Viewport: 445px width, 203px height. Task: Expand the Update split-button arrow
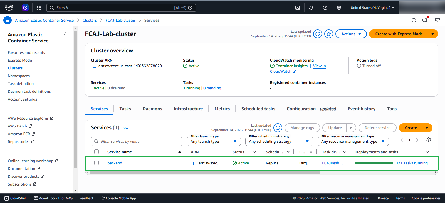pyautogui.click(x=351, y=128)
